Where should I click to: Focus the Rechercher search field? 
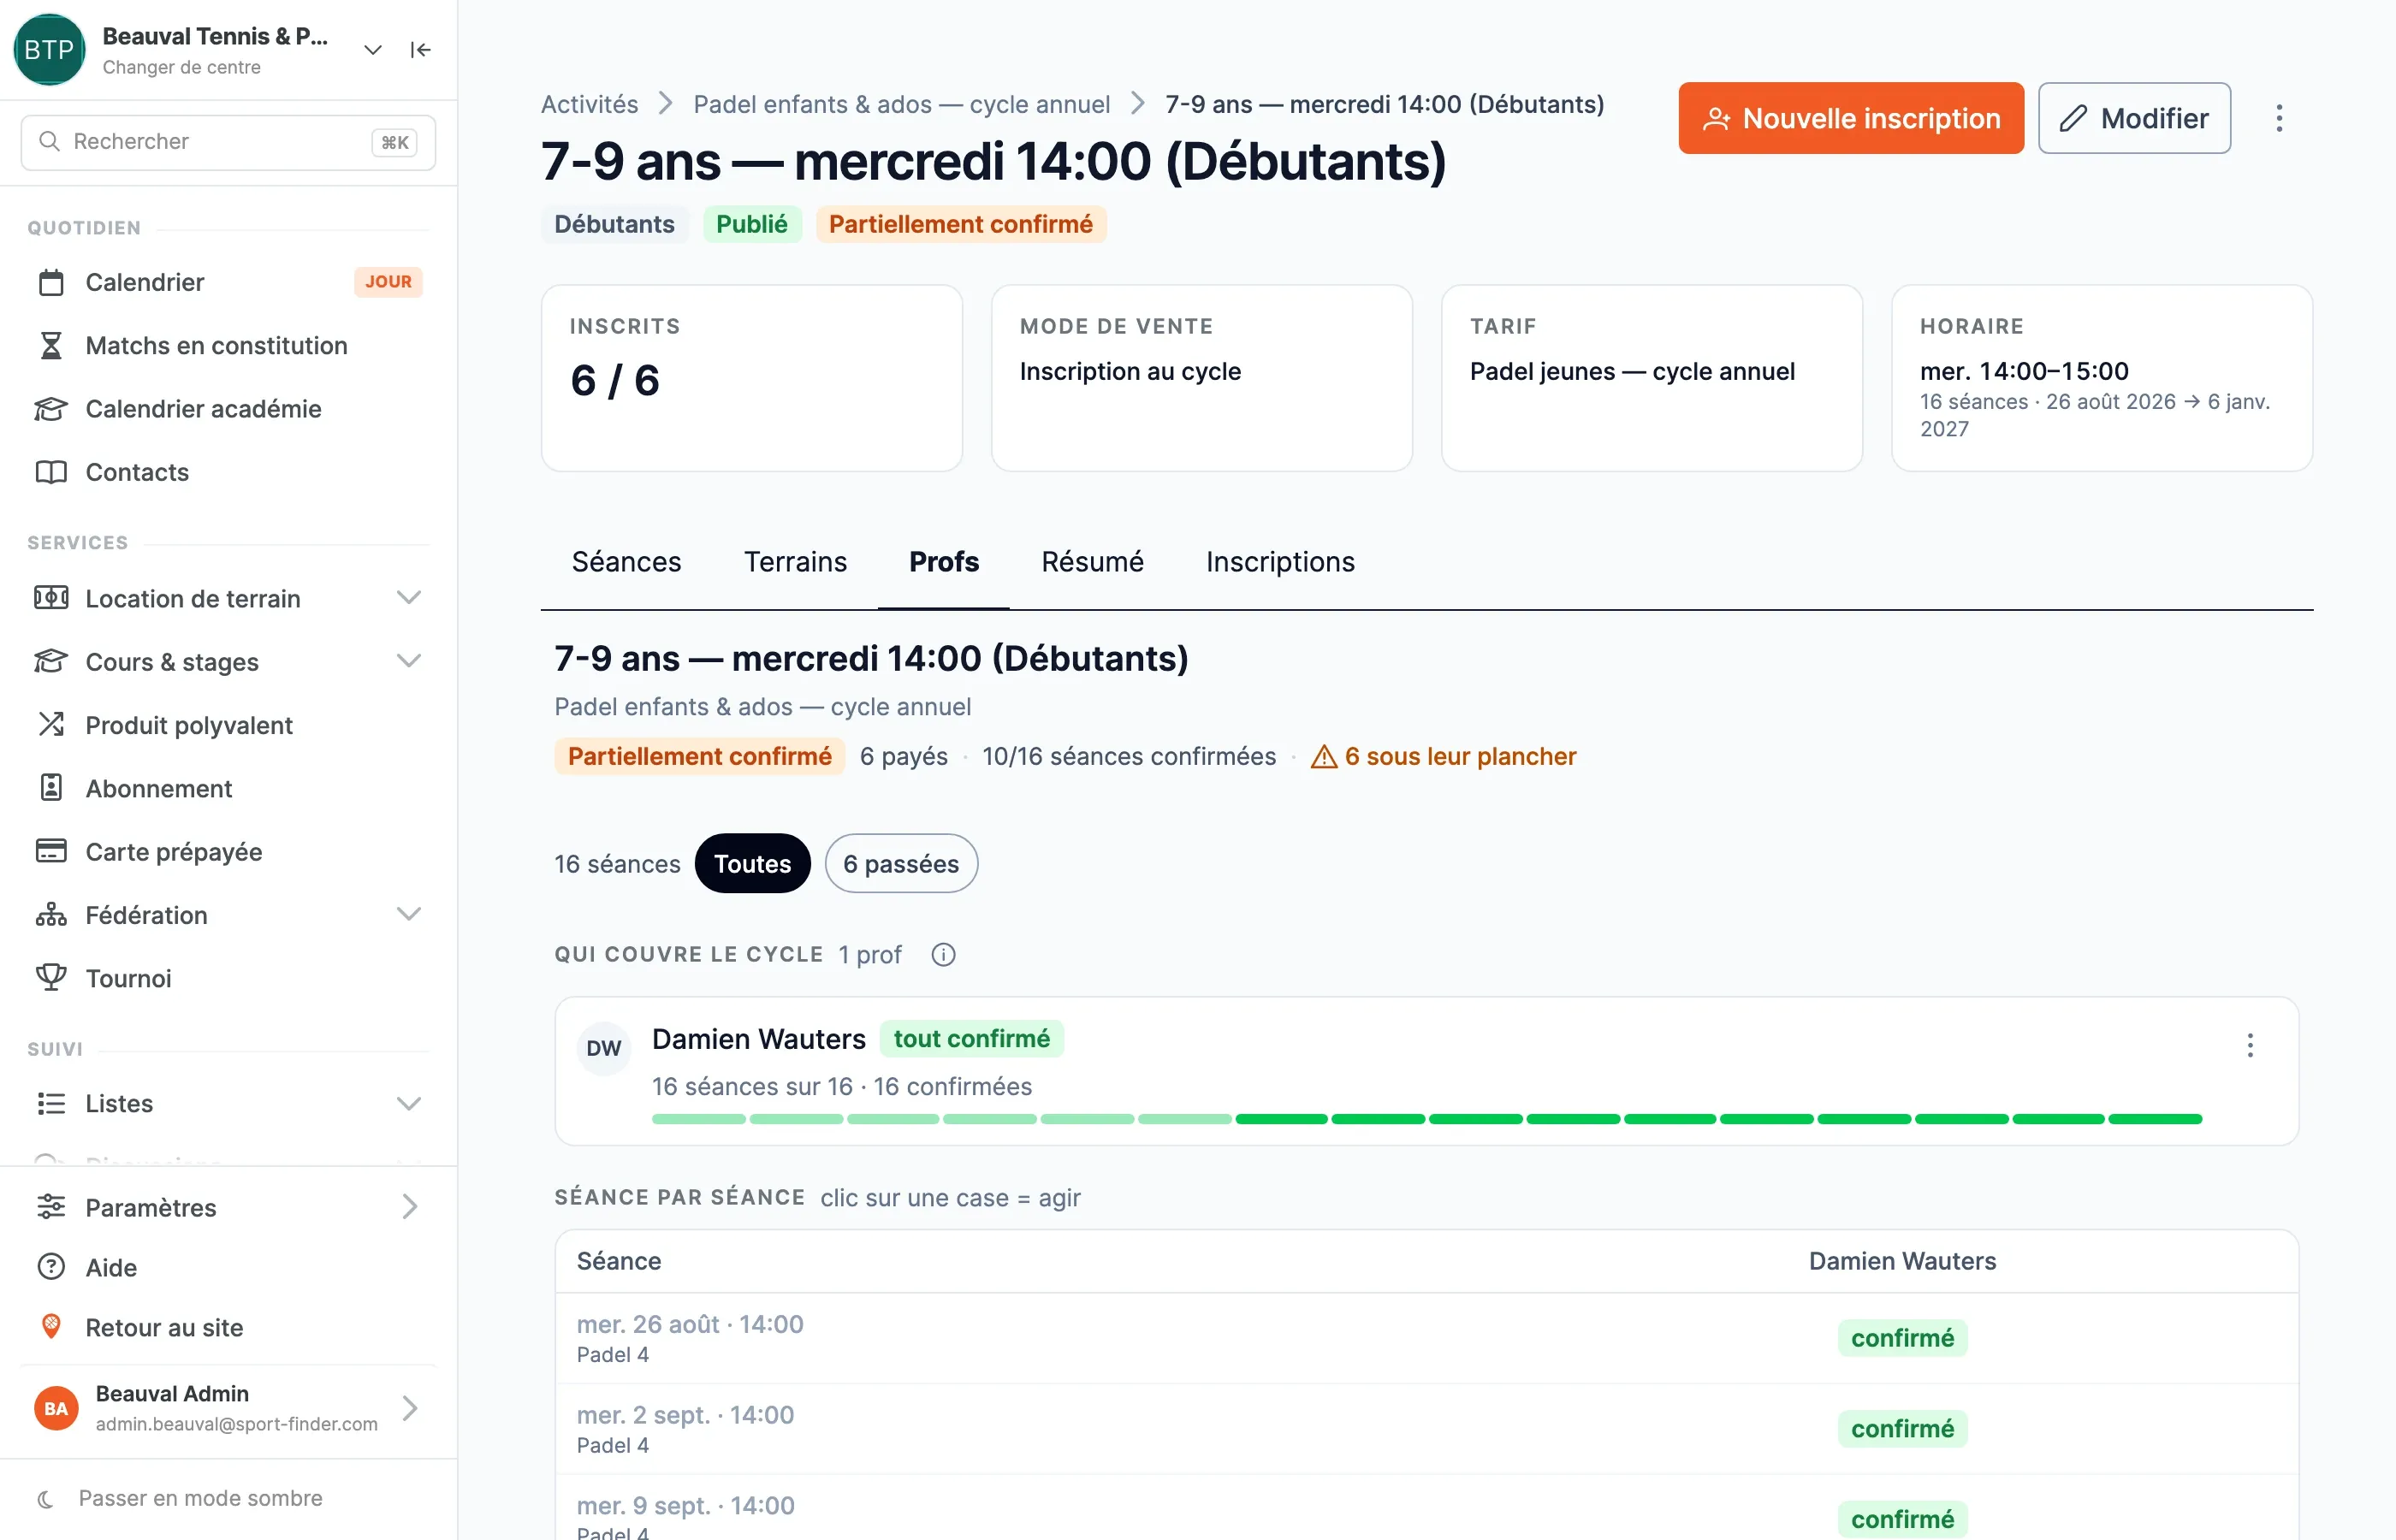coord(228,142)
